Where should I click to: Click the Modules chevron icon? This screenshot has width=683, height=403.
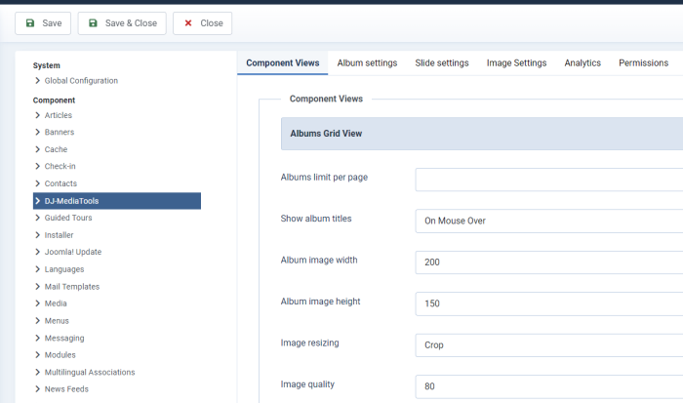click(37, 354)
